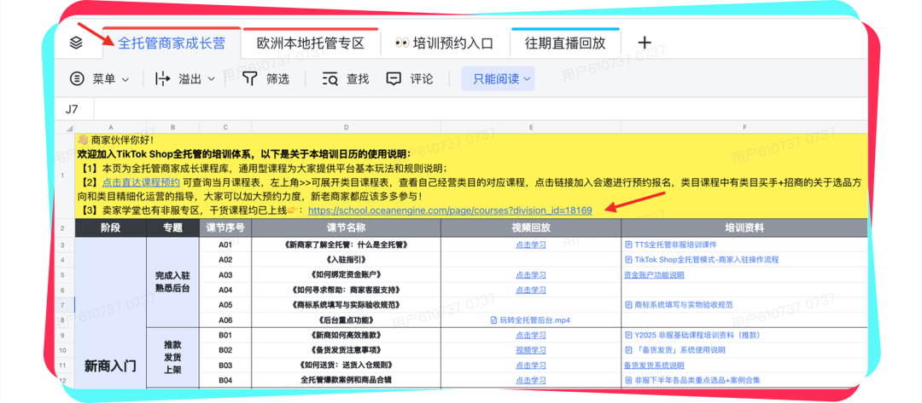Select the 课节序号 header cell
Viewport: 922px width, 403px height.
pyautogui.click(x=225, y=228)
